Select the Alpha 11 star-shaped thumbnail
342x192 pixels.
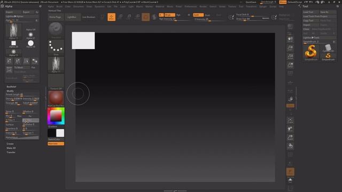coord(13,52)
